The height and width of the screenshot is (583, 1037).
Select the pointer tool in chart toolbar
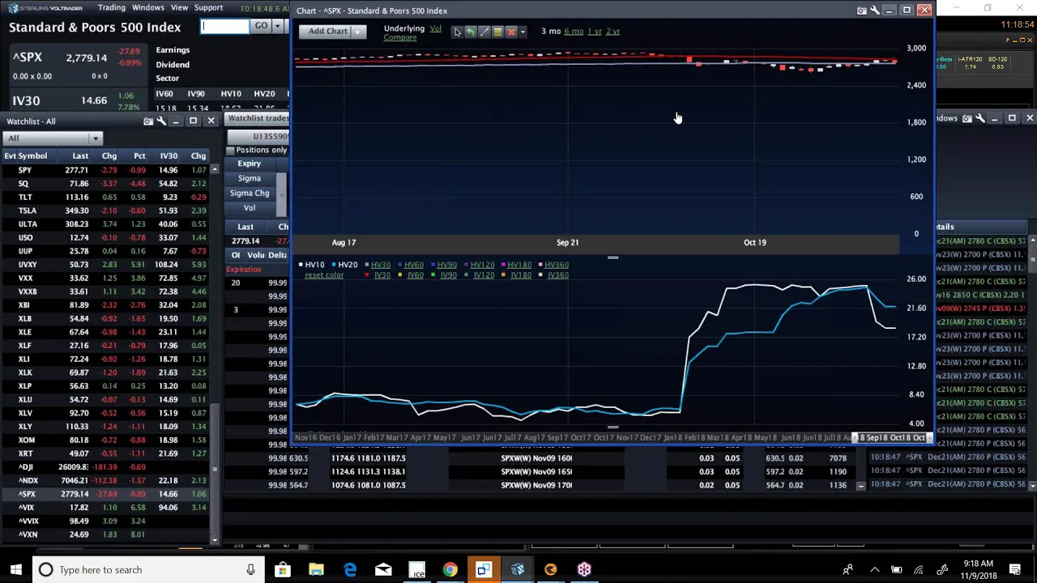457,32
